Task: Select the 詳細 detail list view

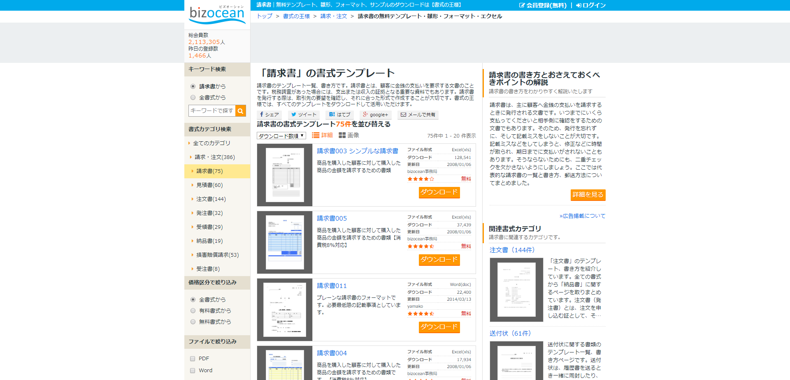Action: click(x=322, y=135)
